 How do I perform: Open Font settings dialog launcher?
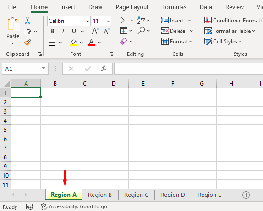pos(111,54)
